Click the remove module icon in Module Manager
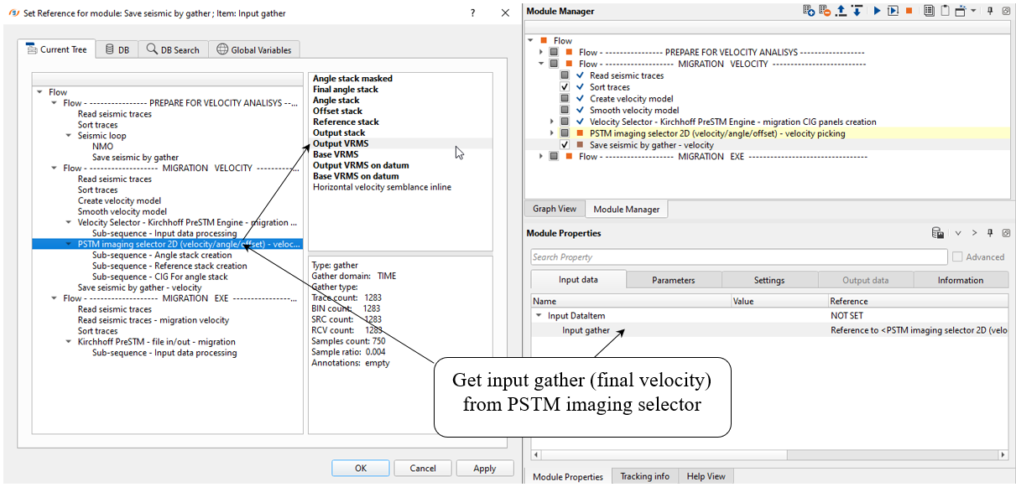Screen dimensions: 1016x487 point(825,11)
